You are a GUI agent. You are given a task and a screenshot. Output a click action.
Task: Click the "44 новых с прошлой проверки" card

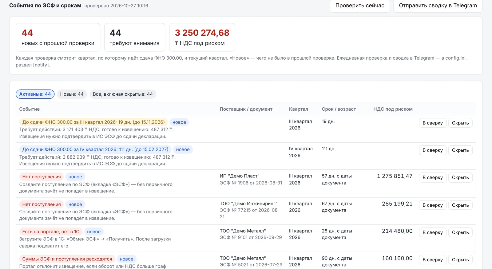[x=58, y=37]
